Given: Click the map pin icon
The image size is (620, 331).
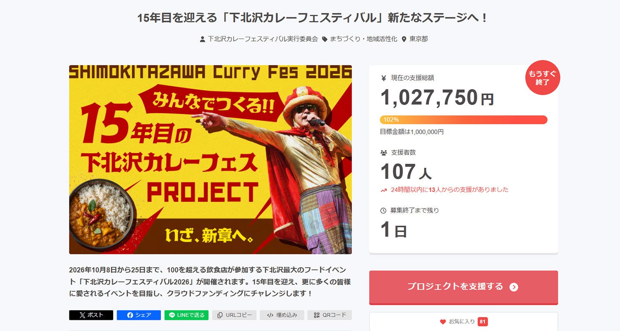Looking at the screenshot, I should (404, 39).
